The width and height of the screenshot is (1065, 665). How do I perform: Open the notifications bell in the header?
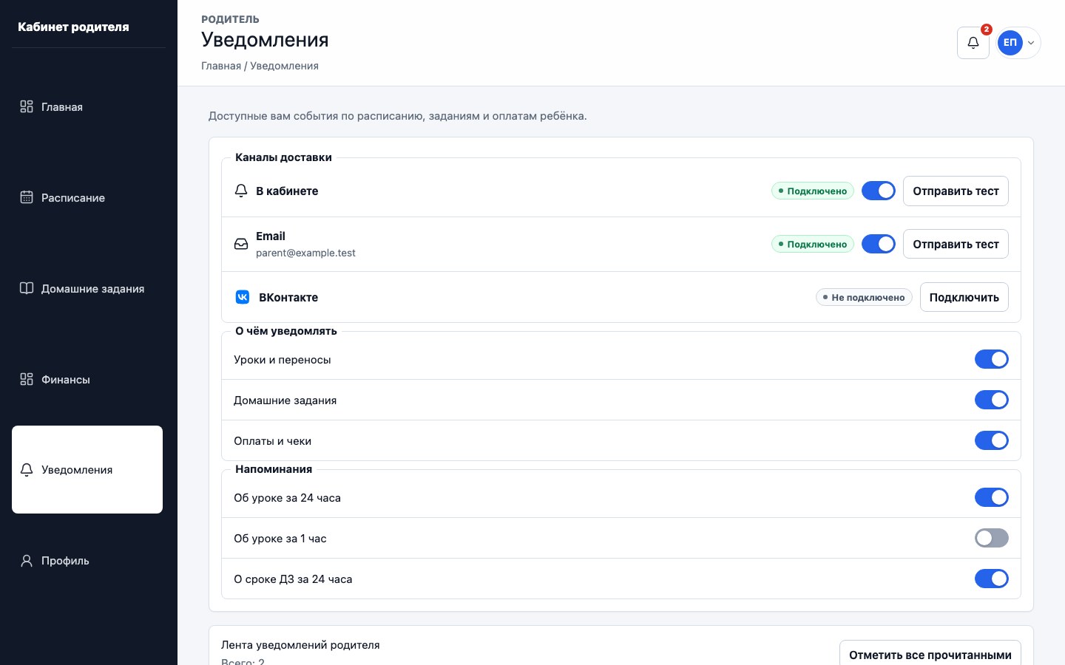point(973,43)
